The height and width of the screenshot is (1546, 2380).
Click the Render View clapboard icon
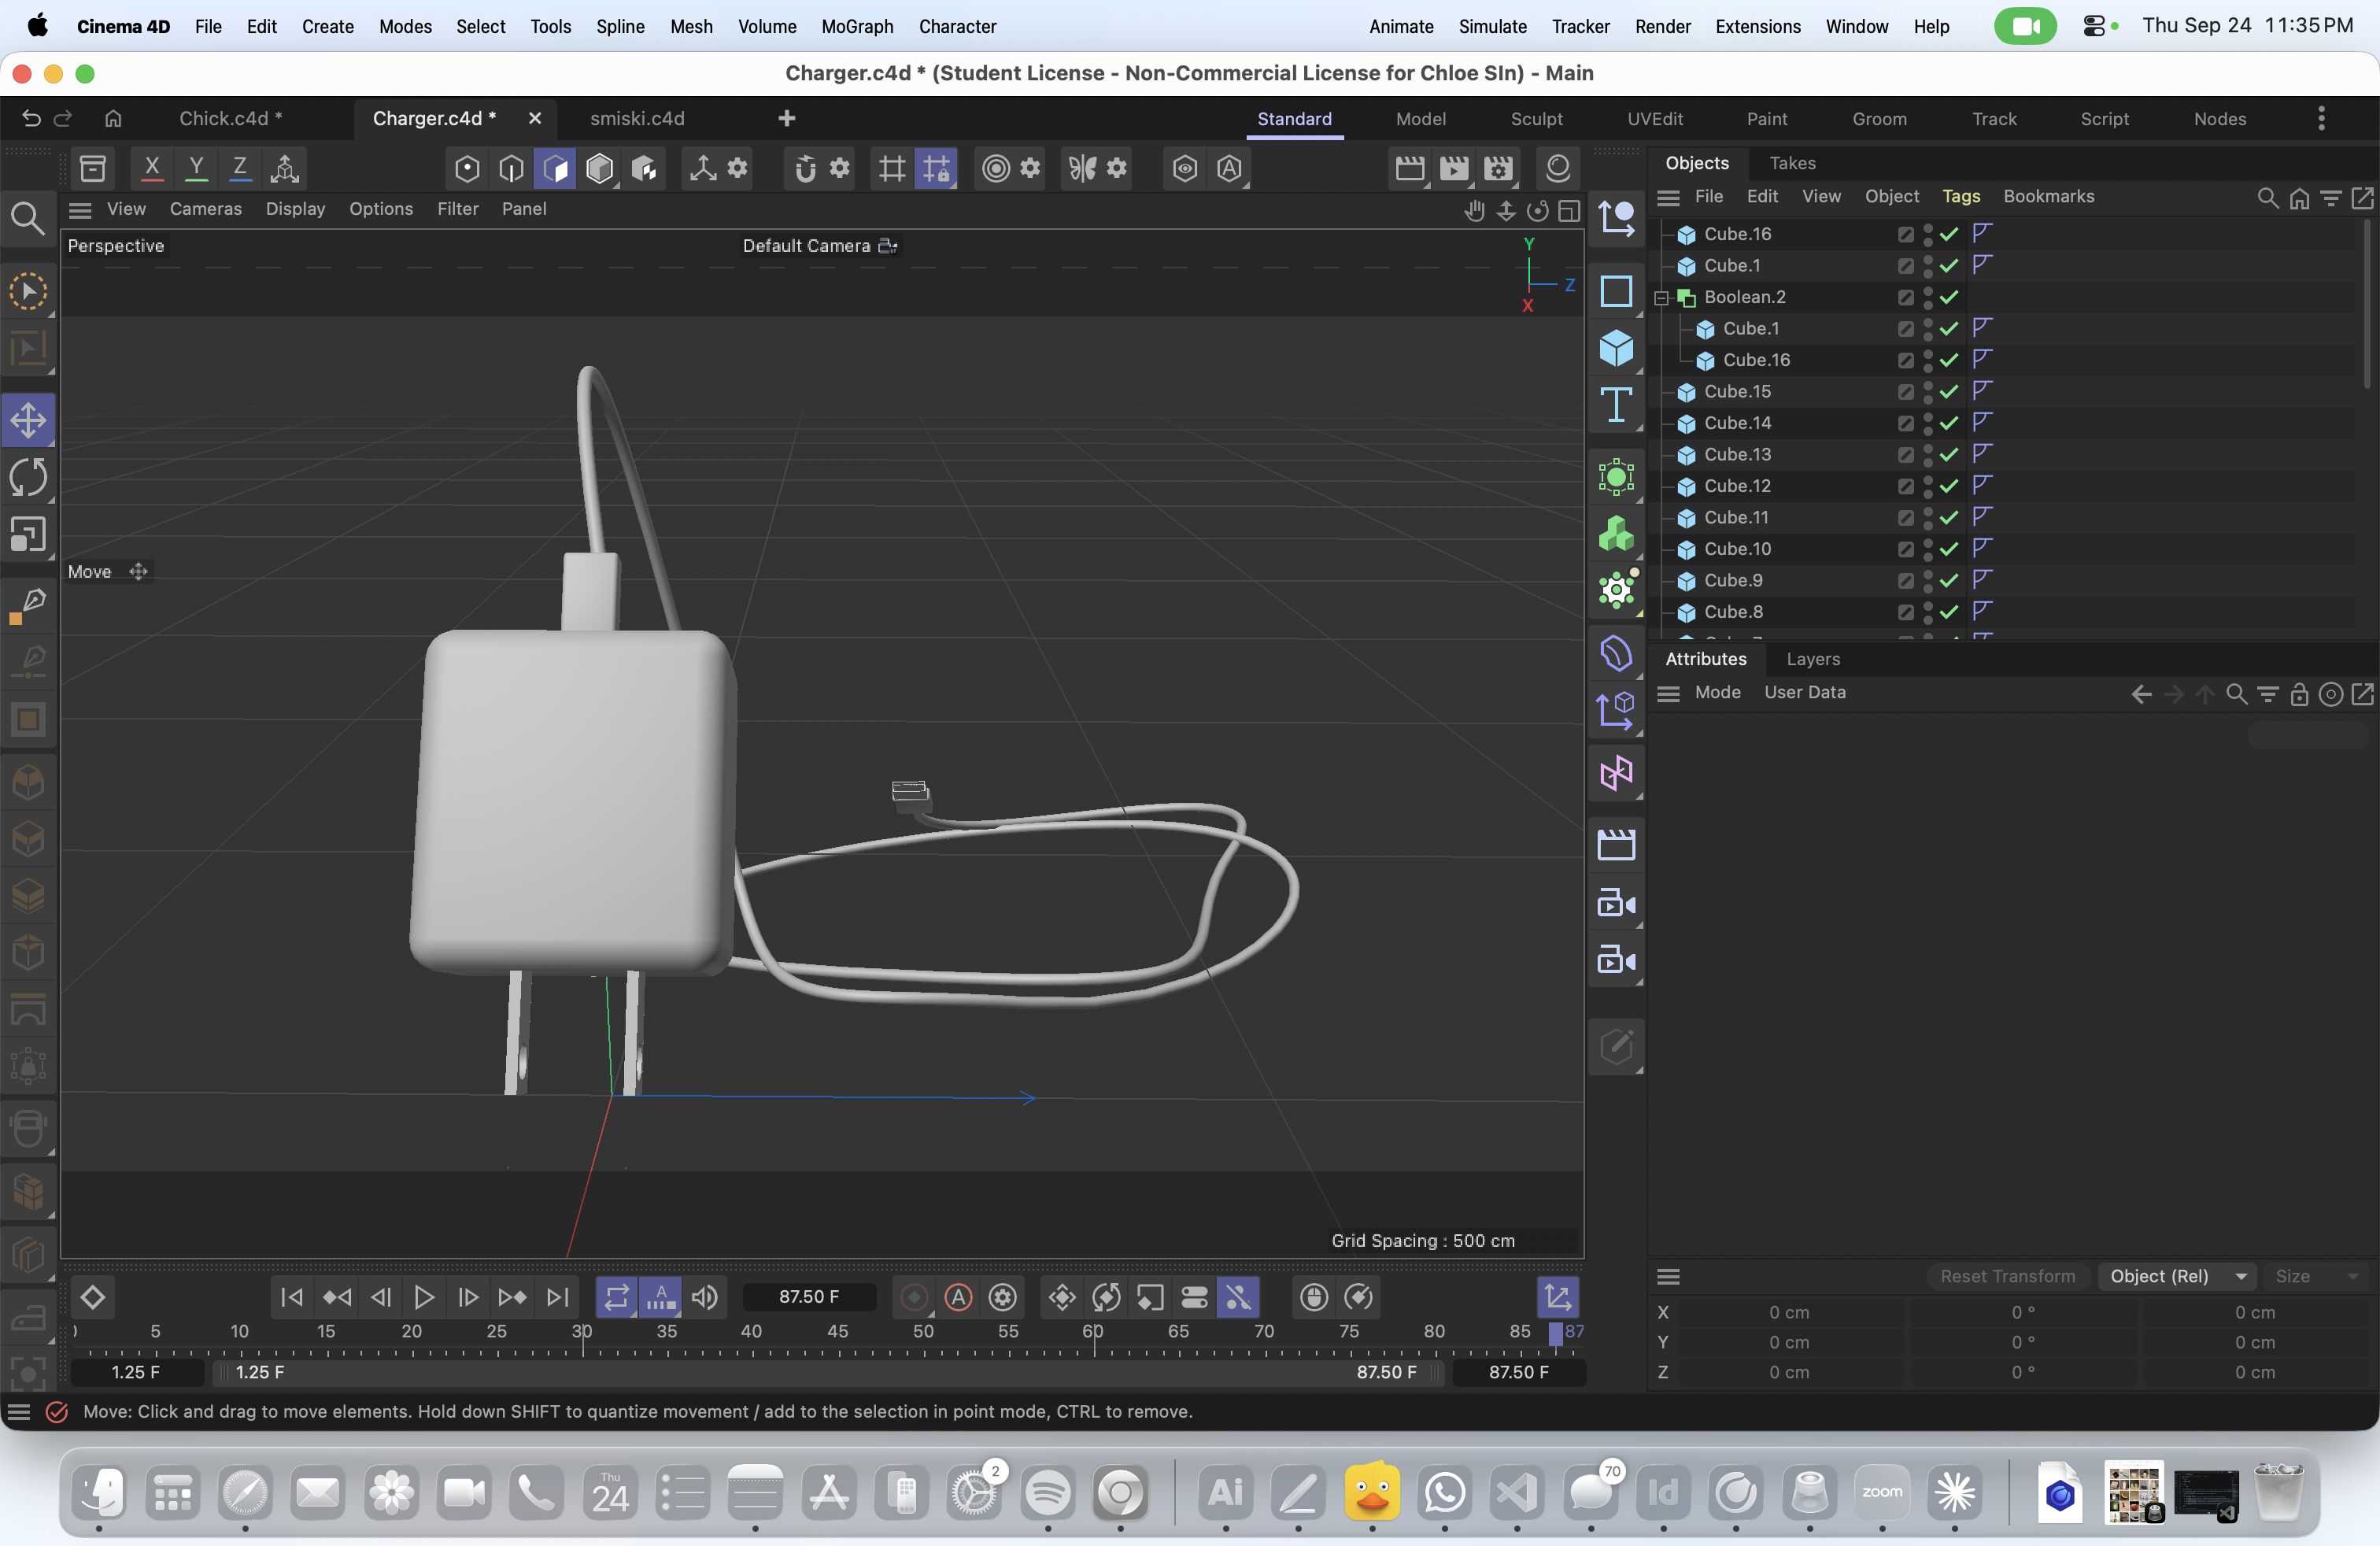[x=1410, y=168]
